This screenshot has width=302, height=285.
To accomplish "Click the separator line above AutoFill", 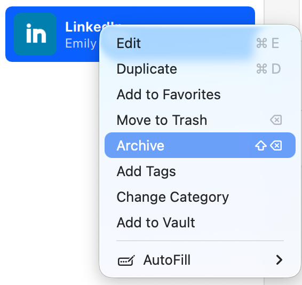I will [x=200, y=241].
